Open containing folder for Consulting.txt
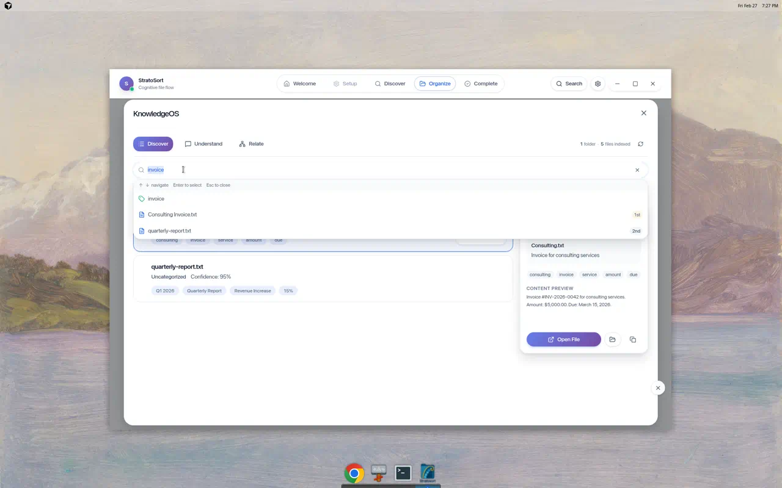Image resolution: width=782 pixels, height=488 pixels. click(x=612, y=339)
